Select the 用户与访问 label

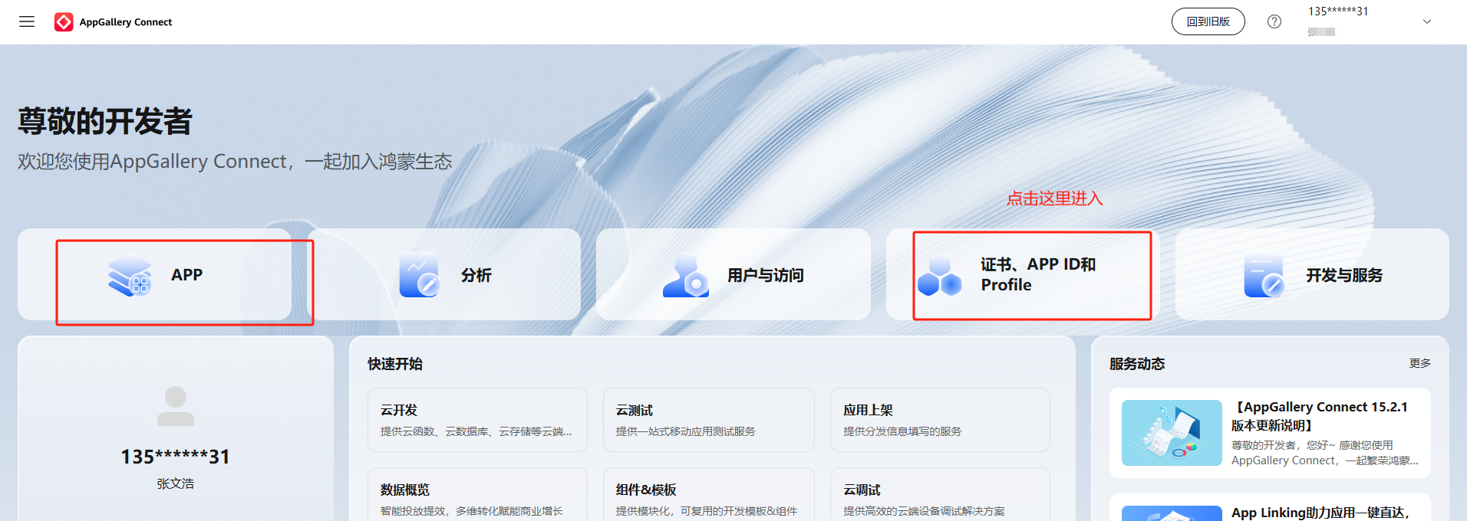click(765, 275)
